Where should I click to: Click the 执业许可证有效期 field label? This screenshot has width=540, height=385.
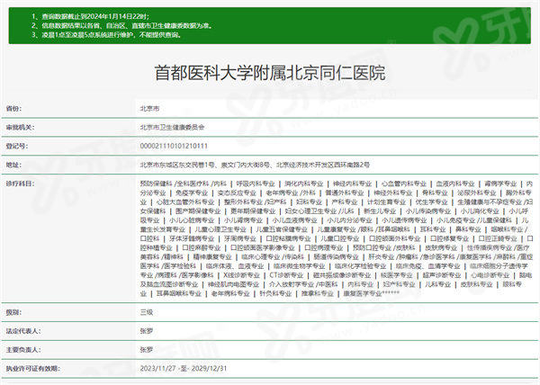coord(33,369)
